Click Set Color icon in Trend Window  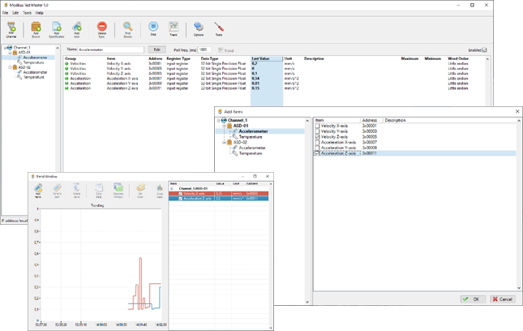coord(140,190)
